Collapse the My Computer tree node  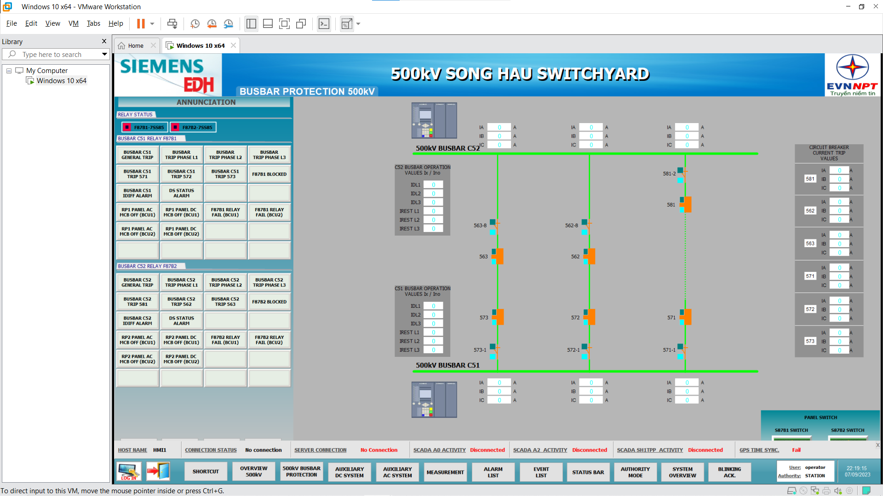tap(9, 71)
